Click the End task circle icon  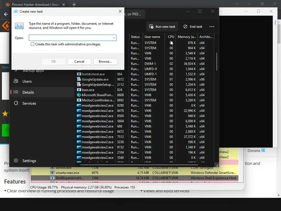point(185,27)
